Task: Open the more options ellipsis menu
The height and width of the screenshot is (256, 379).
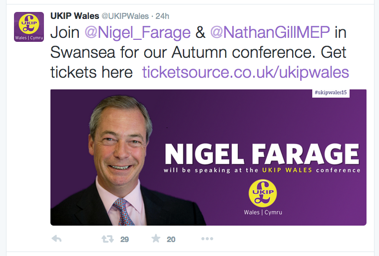Action: point(207,239)
